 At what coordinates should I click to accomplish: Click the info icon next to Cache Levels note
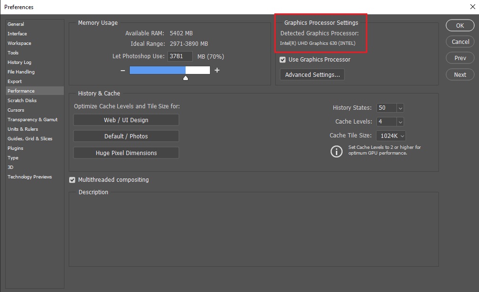click(x=336, y=151)
